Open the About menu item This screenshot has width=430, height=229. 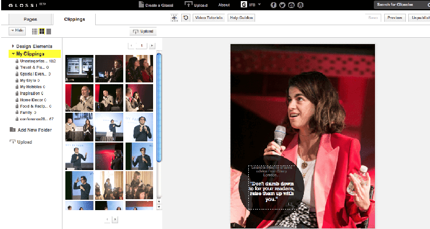point(224,5)
